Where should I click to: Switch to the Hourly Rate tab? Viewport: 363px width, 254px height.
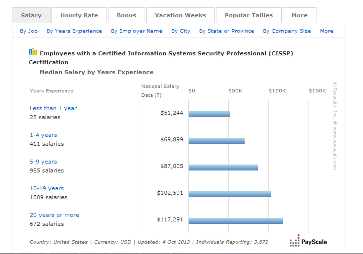(x=79, y=15)
